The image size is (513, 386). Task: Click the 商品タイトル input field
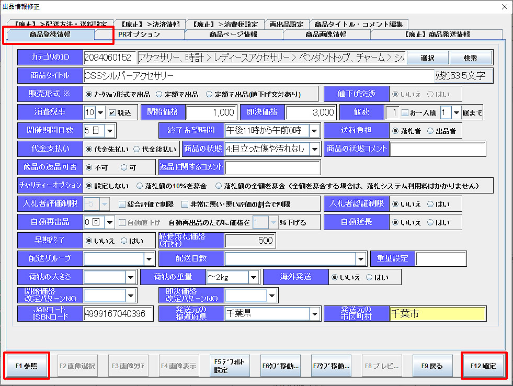pyautogui.click(x=259, y=76)
